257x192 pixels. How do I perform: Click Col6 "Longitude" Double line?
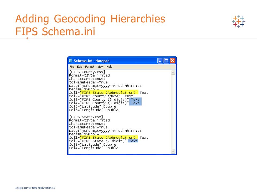pos(94,110)
